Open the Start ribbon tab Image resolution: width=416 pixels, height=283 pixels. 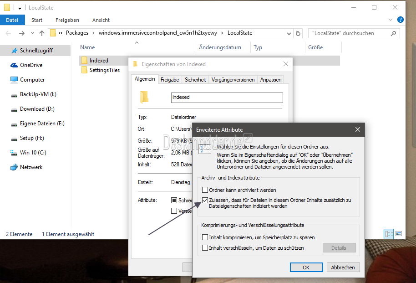[36, 20]
